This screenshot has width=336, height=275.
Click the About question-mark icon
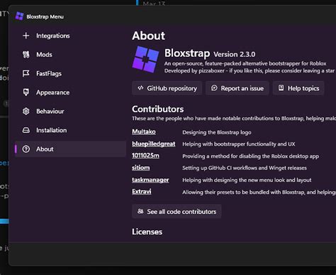click(26, 149)
